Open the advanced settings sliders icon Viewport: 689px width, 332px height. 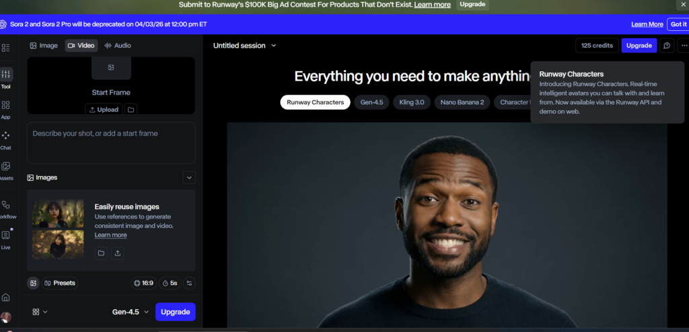[189, 283]
